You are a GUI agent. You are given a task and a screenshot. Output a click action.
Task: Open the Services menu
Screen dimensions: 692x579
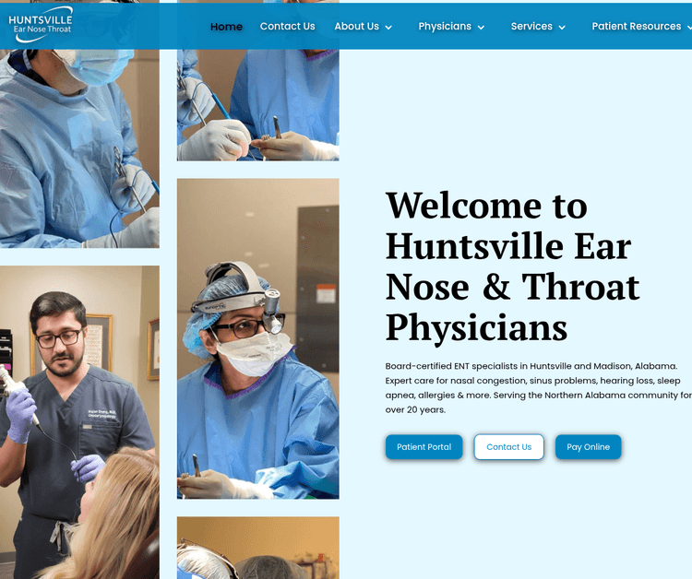click(531, 27)
